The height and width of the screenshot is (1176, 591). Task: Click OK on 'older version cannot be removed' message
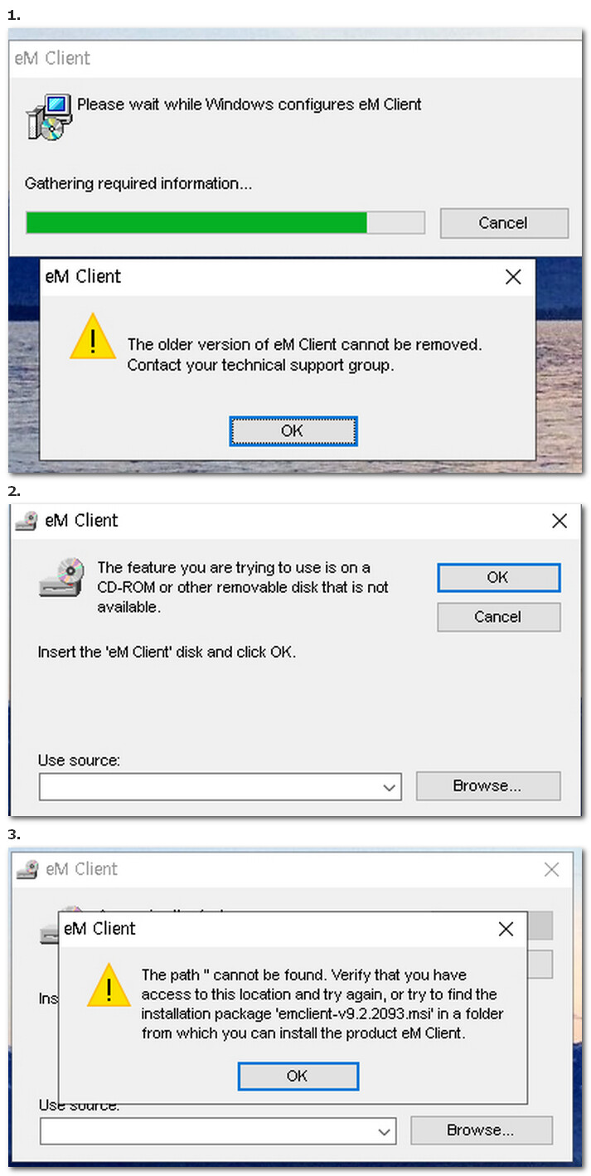pos(293,431)
